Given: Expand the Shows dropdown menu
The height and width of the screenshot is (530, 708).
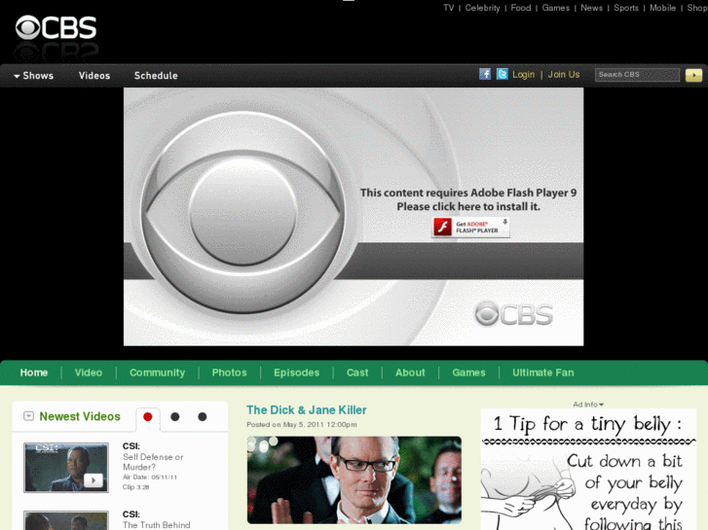Looking at the screenshot, I should 33,76.
